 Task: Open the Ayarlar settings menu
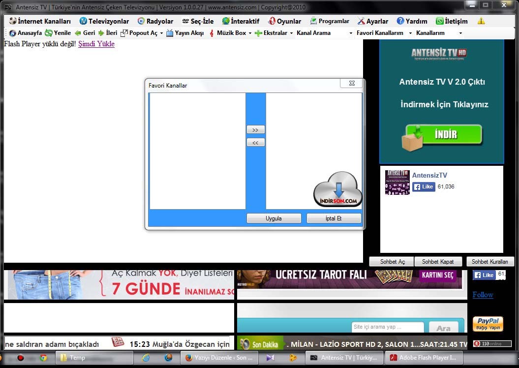pyautogui.click(x=373, y=21)
